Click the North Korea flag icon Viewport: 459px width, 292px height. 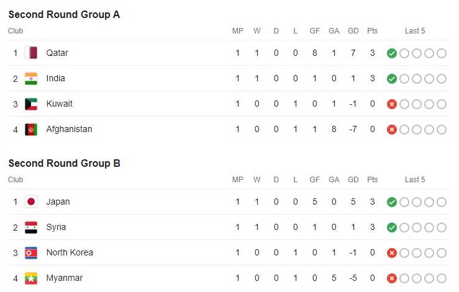31,253
